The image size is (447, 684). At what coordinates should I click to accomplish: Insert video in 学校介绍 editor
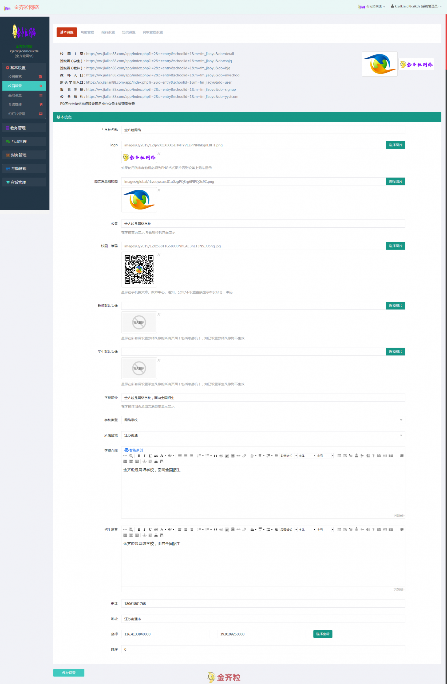coord(233,456)
